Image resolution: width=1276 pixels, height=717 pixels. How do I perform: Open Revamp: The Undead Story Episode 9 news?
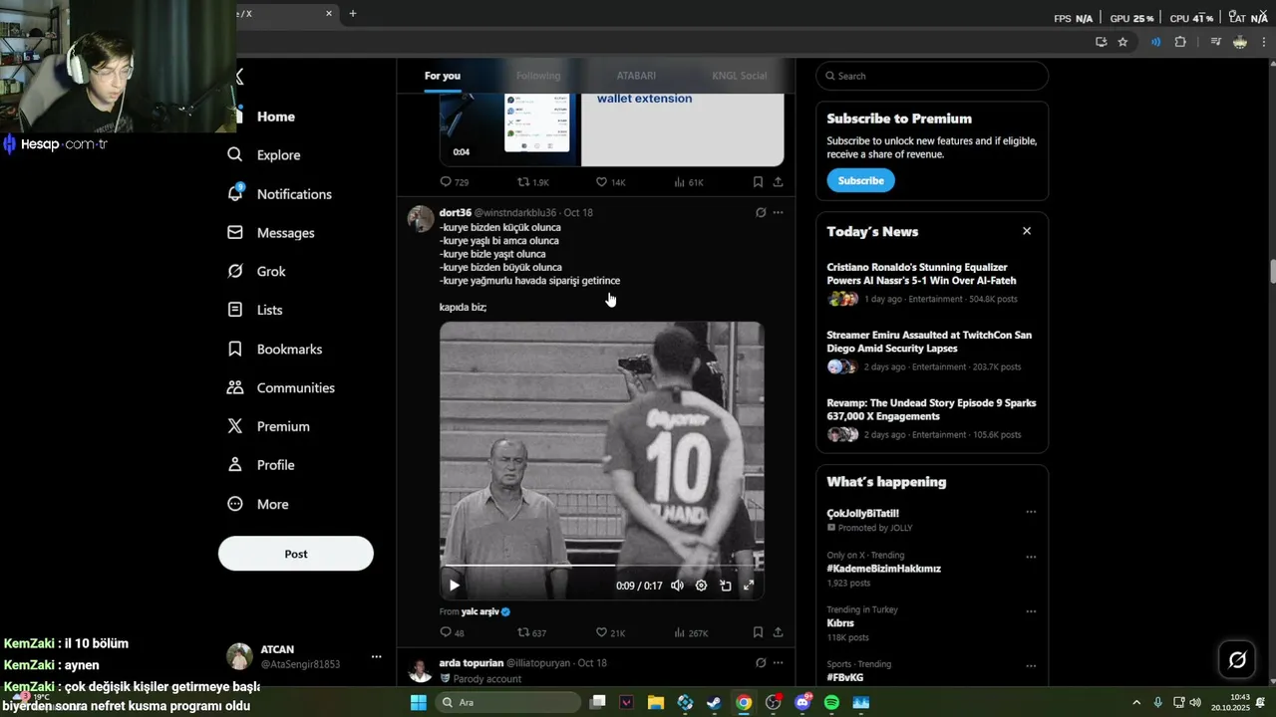[931, 409]
